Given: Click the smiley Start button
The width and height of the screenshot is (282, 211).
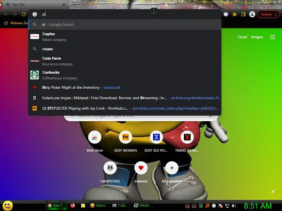Looking at the screenshot, I should (7, 206).
